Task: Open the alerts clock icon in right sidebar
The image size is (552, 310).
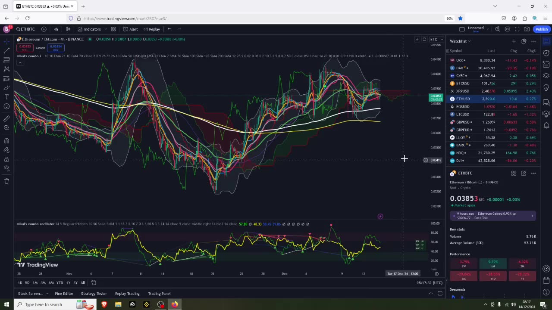Action: pos(546,53)
